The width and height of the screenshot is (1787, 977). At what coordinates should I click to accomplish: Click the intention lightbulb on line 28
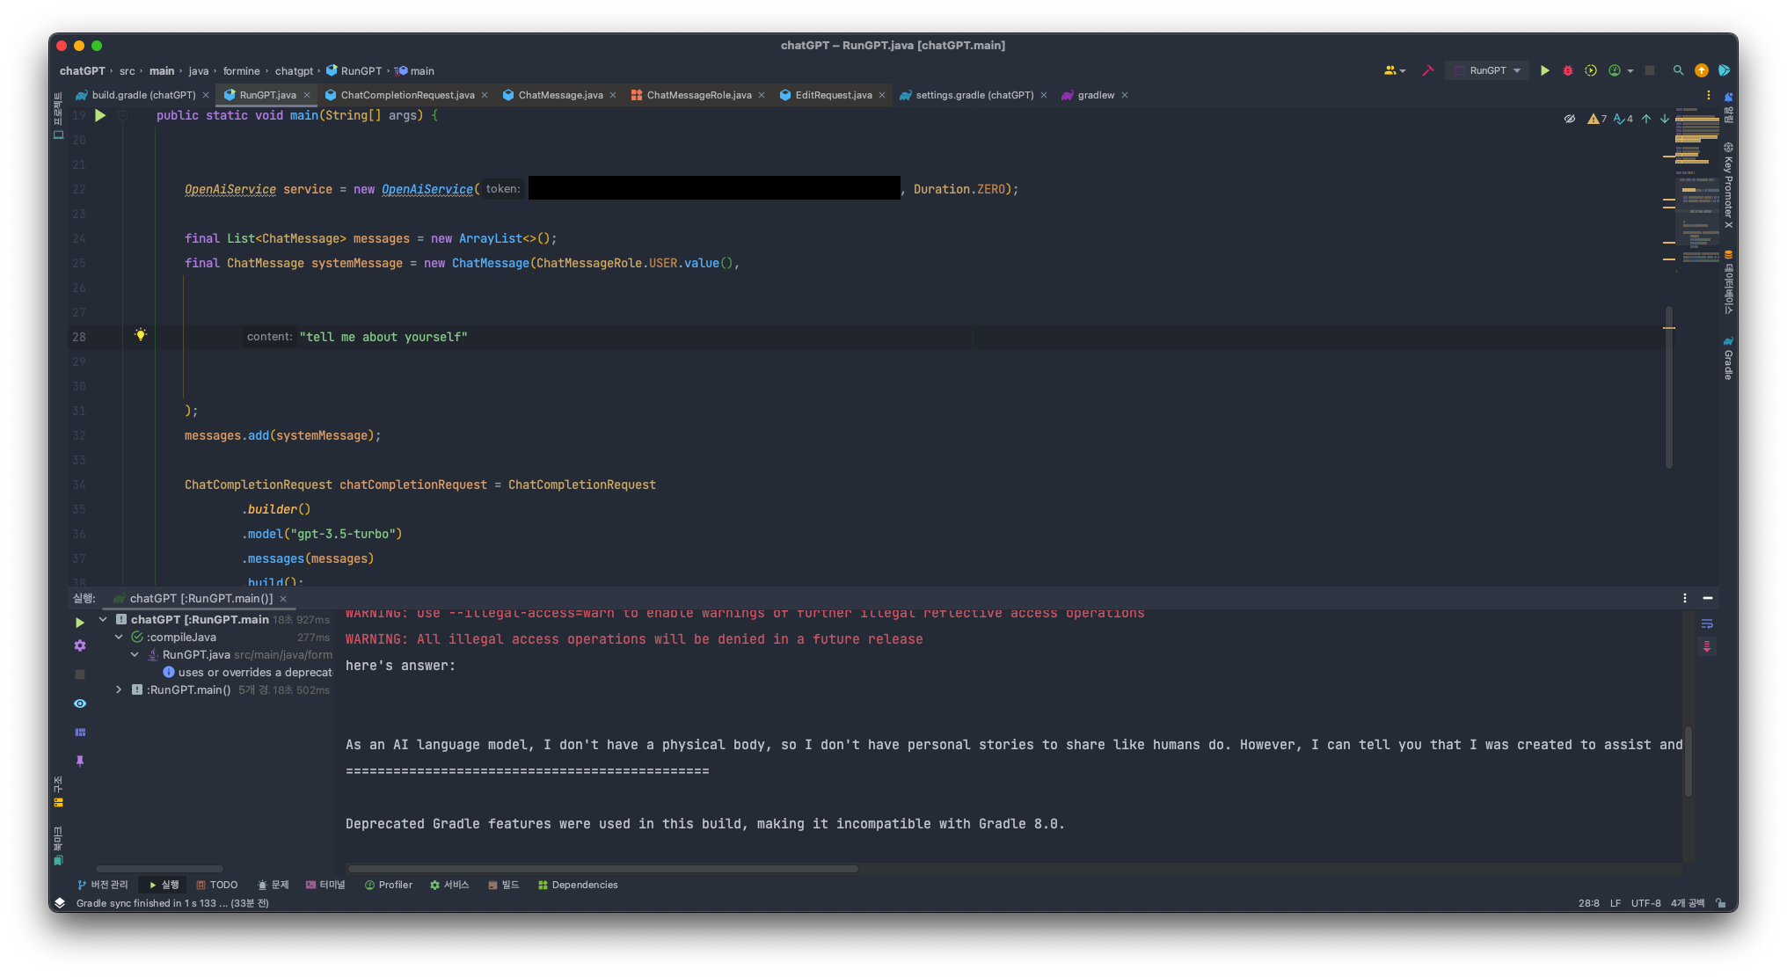pyautogui.click(x=141, y=335)
